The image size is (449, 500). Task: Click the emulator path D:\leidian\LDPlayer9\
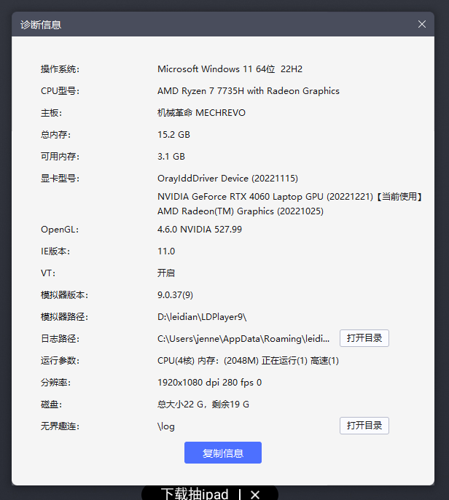pos(202,317)
